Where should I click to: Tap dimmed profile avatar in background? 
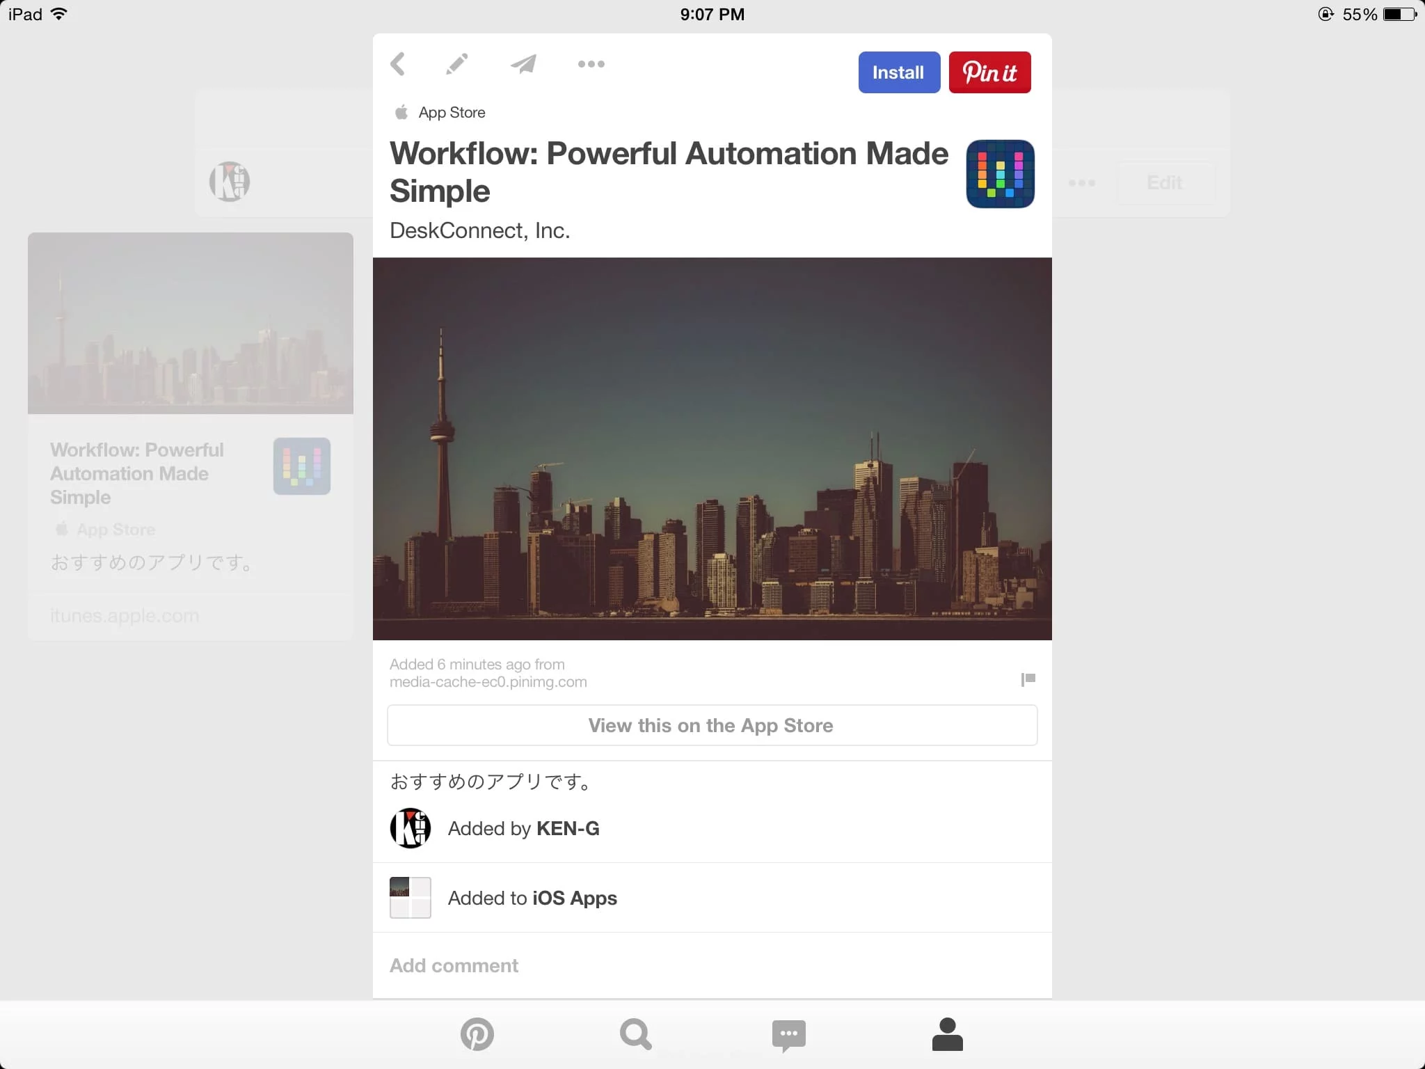[x=230, y=182]
